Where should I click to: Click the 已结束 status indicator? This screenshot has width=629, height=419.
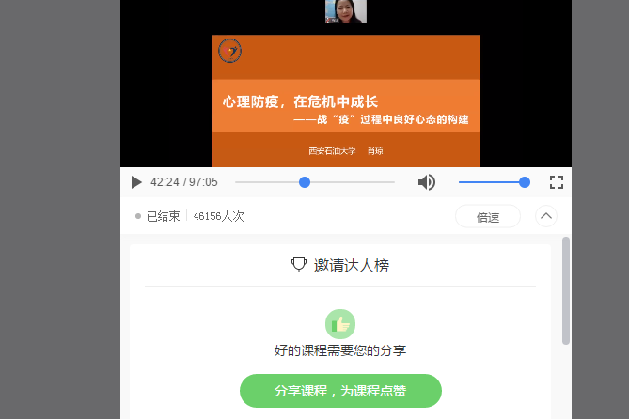(158, 216)
